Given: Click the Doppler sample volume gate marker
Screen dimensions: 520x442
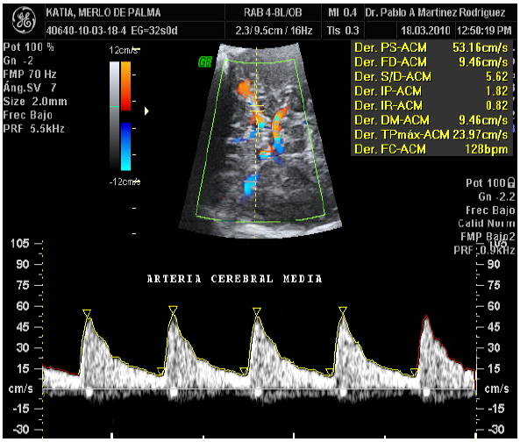Looking at the screenshot, I should tap(257, 108).
